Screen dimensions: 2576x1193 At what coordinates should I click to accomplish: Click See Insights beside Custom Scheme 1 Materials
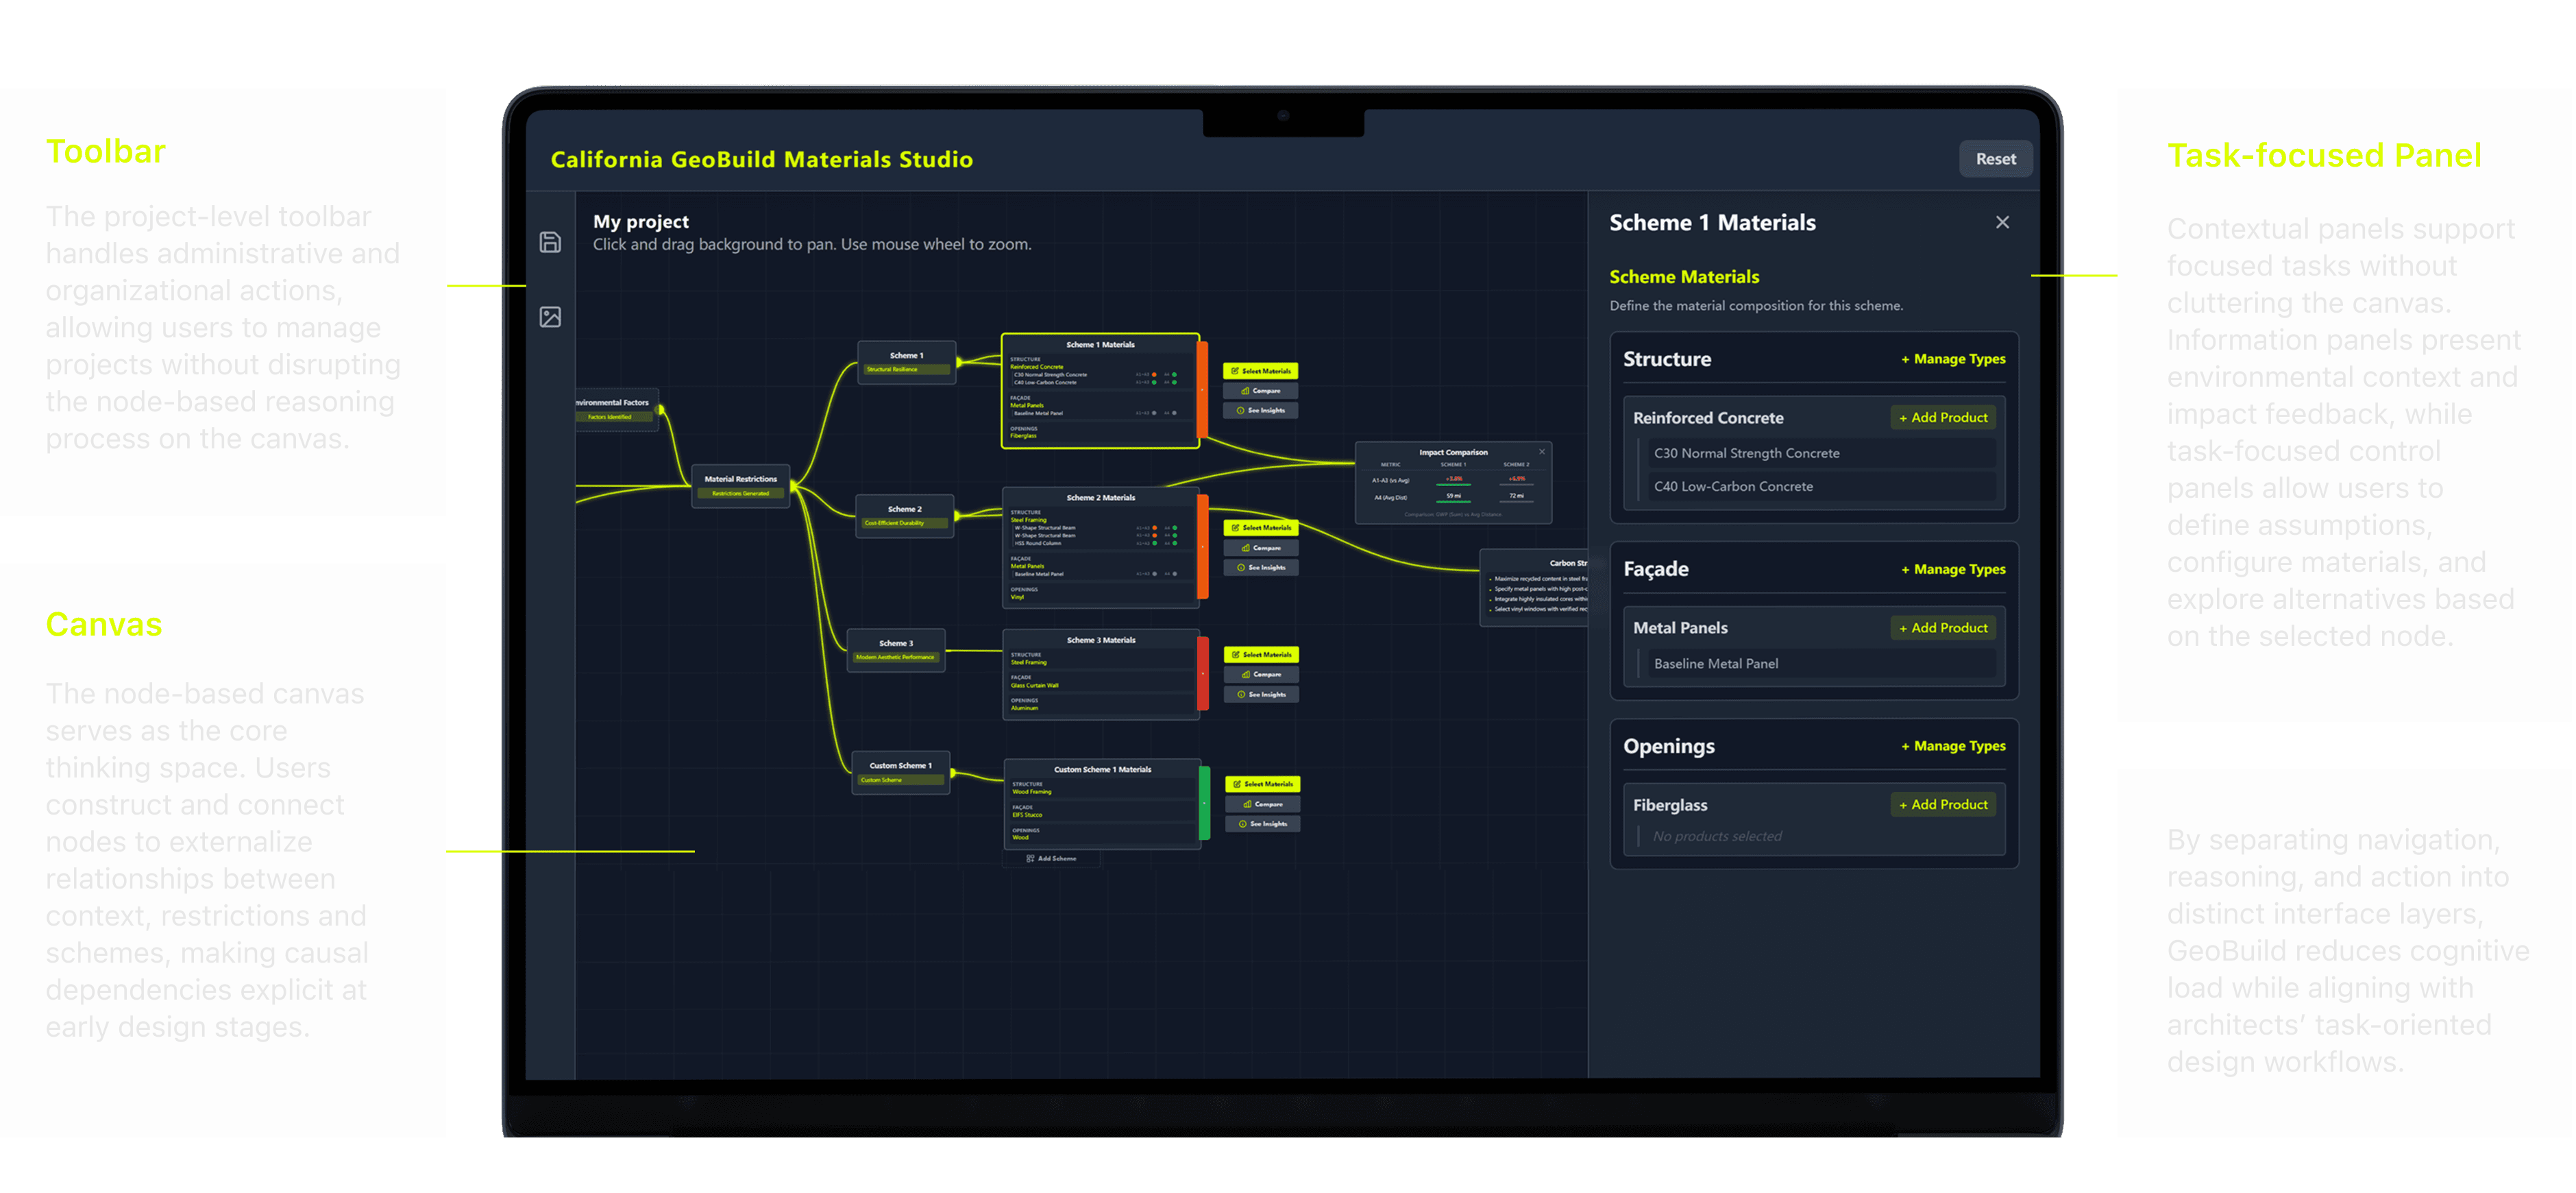(1262, 825)
